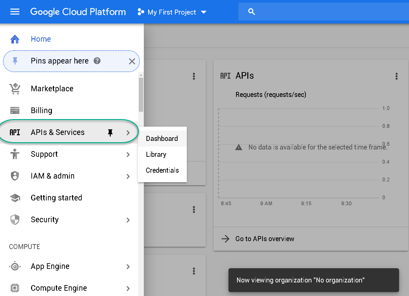Expand the IAM & admin submenu chevron
This screenshot has width=409, height=296.
tap(128, 176)
